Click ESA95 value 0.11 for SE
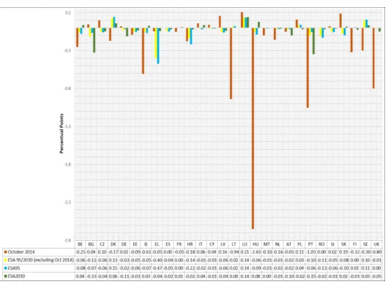The image size is (388, 282). coord(365,268)
